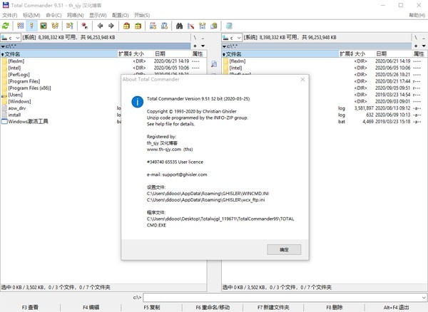Viewport: 428px width, 312px height.
Task: Select [Users] folder in left panel
Action: (x=15, y=95)
